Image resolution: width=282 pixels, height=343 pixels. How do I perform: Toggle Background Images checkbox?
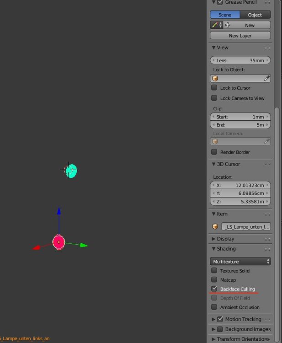click(220, 329)
